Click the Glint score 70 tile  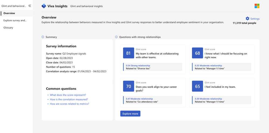point(128,86)
